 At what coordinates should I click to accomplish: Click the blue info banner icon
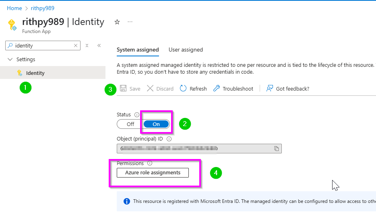pos(127,201)
